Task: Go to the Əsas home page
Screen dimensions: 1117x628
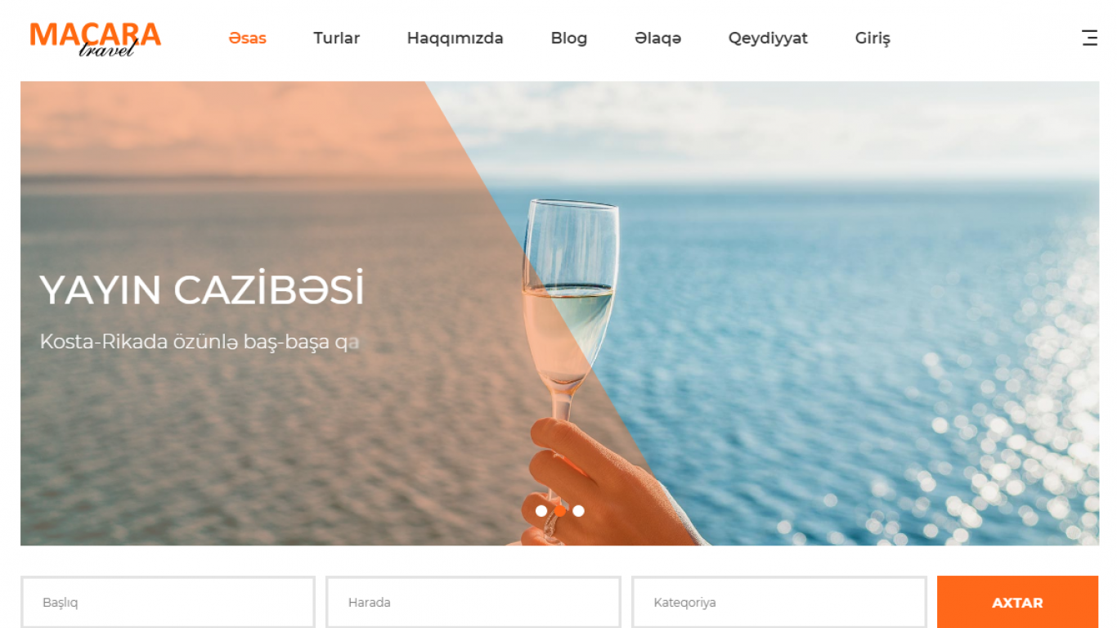Action: pyautogui.click(x=247, y=38)
